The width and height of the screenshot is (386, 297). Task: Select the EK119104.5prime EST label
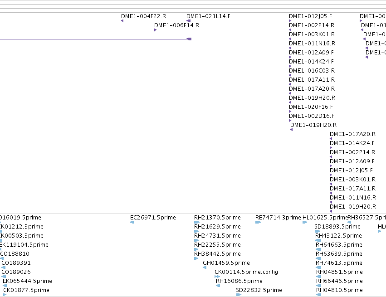(x=24, y=245)
